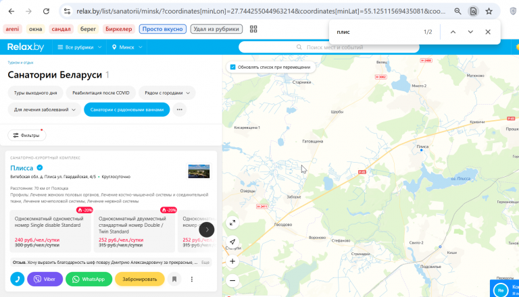Click the 'Гатовщина' village label on map
This screenshot has width=519, height=297.
313,141
